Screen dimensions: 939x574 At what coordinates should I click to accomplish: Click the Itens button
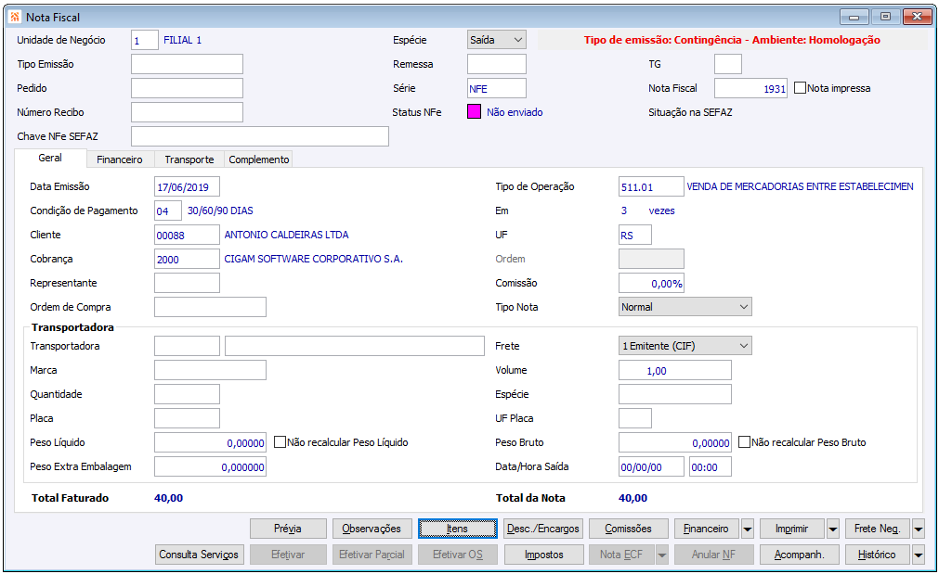click(x=458, y=529)
